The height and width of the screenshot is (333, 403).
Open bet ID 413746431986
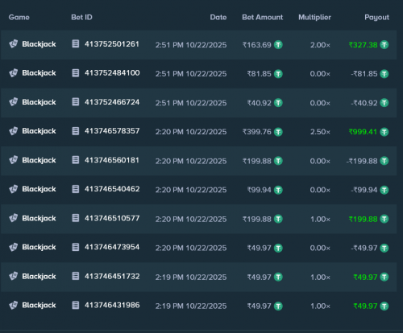112,305
